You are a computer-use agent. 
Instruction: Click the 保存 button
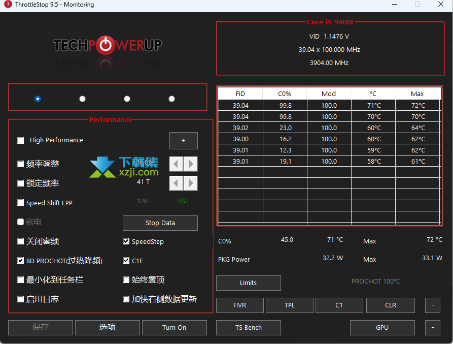pyautogui.click(x=41, y=328)
